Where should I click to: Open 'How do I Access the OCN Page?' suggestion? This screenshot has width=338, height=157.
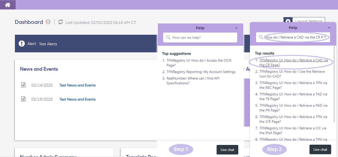pos(199,63)
